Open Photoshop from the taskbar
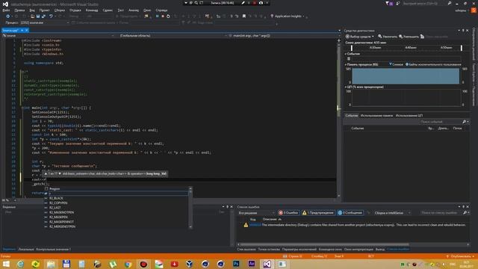The image size is (478, 269). [236, 264]
